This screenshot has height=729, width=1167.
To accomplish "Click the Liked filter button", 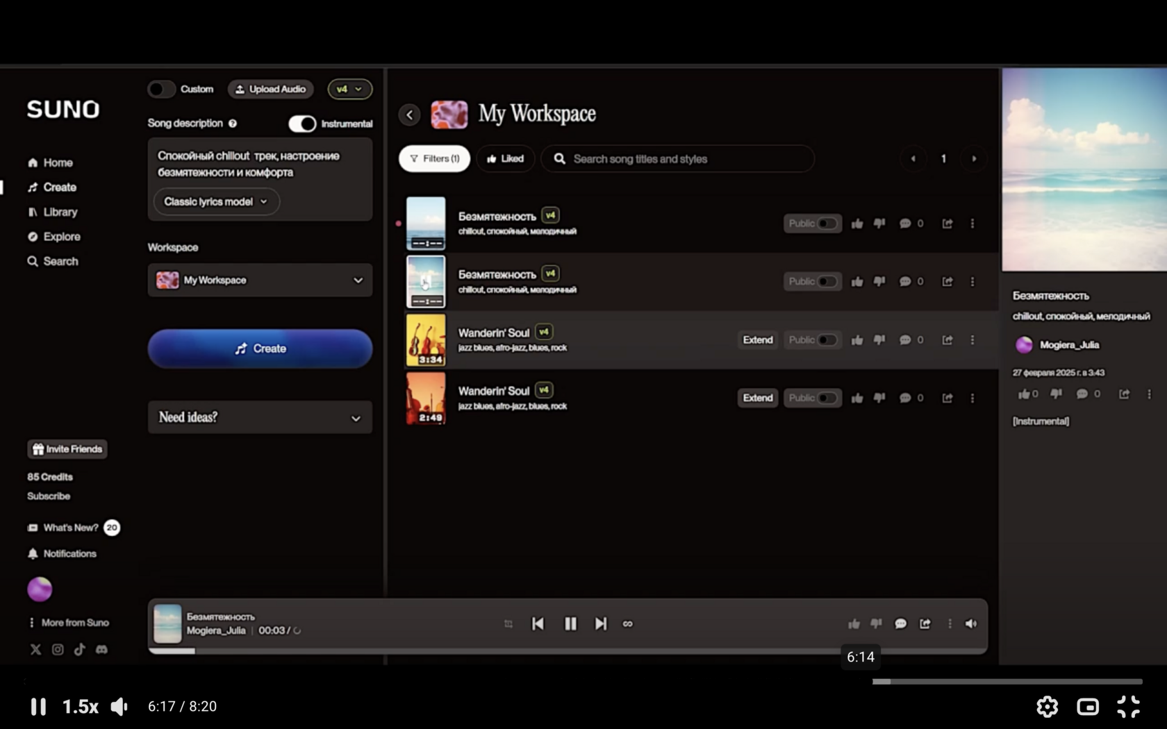I will (505, 159).
